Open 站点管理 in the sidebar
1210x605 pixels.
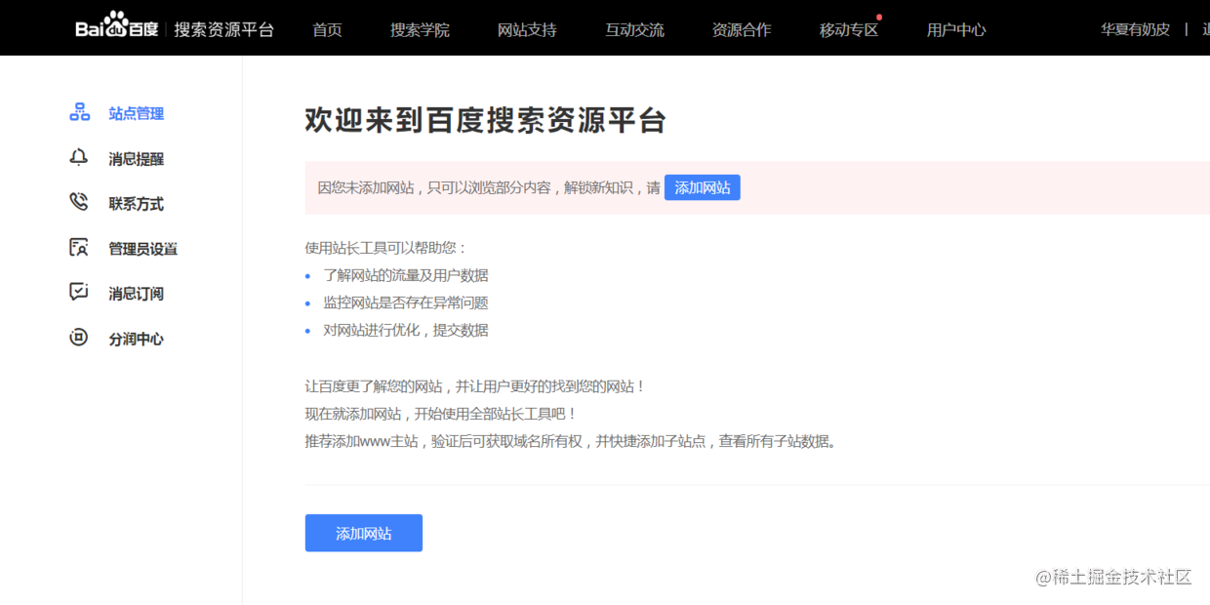point(137,113)
